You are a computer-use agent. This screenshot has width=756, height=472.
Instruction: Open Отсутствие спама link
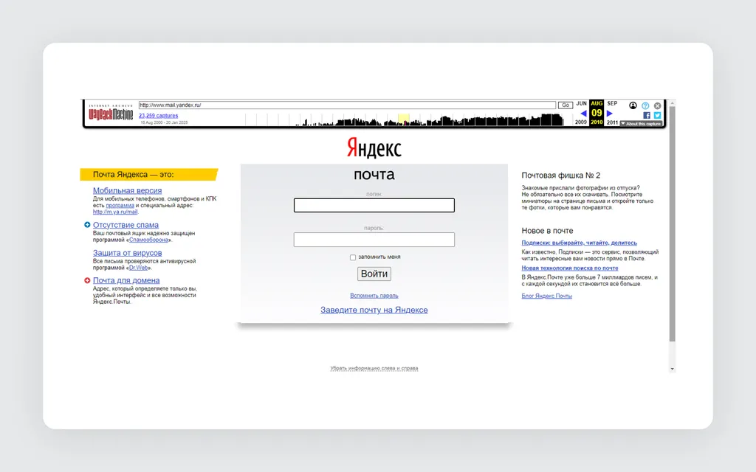pyautogui.click(x=126, y=225)
